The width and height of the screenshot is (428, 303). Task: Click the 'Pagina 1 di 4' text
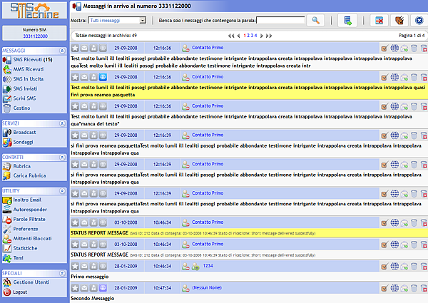coord(412,36)
